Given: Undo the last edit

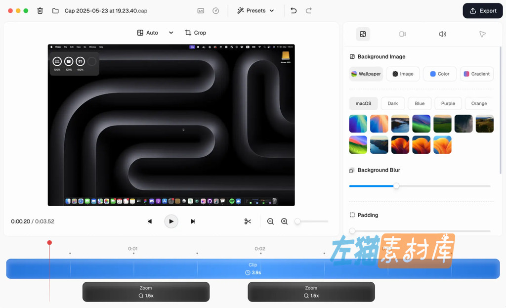Looking at the screenshot, I should point(294,11).
